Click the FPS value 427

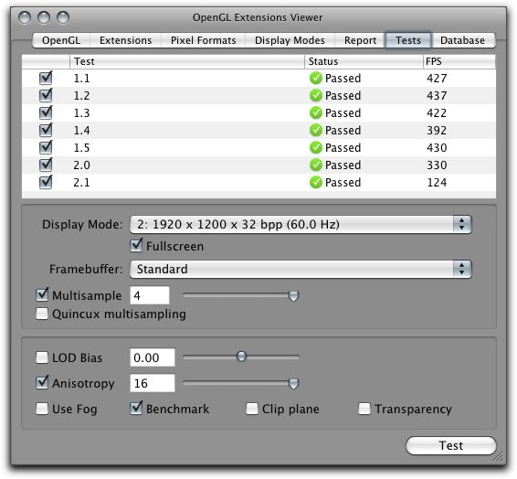437,79
